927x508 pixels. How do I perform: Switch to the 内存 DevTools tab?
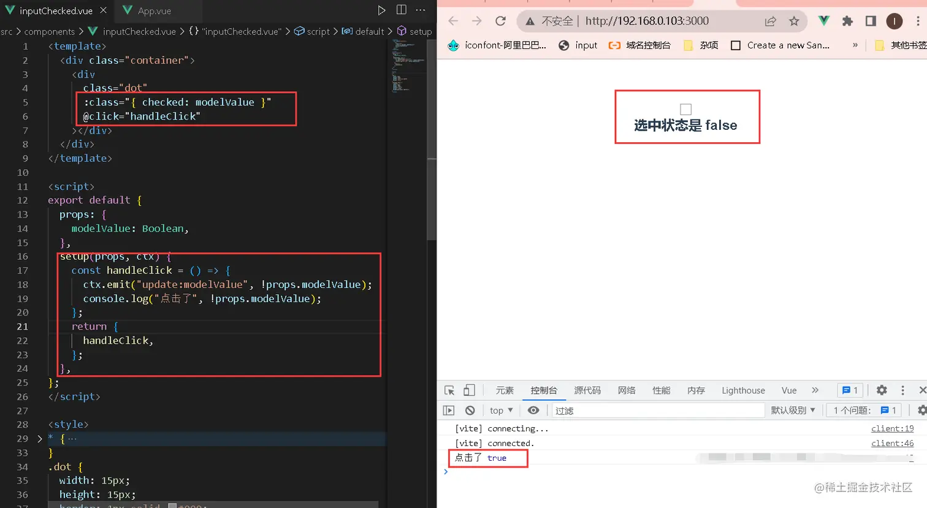pyautogui.click(x=696, y=390)
